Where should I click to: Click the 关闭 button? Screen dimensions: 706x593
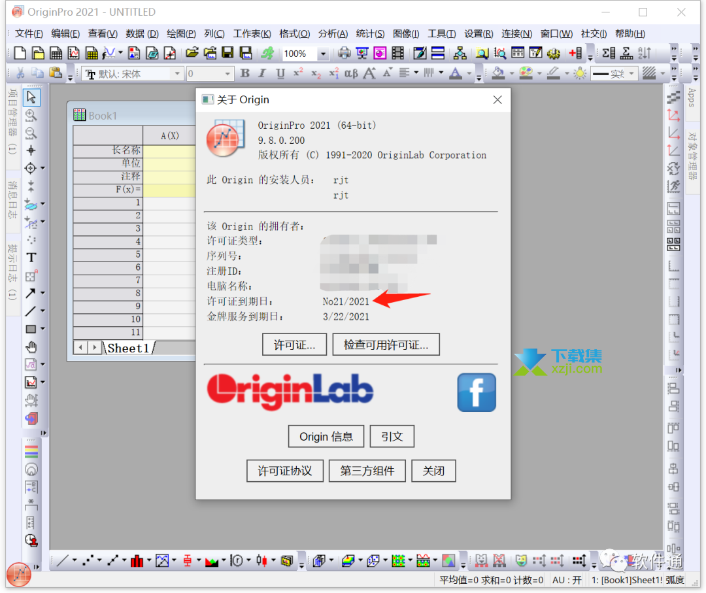coord(433,471)
